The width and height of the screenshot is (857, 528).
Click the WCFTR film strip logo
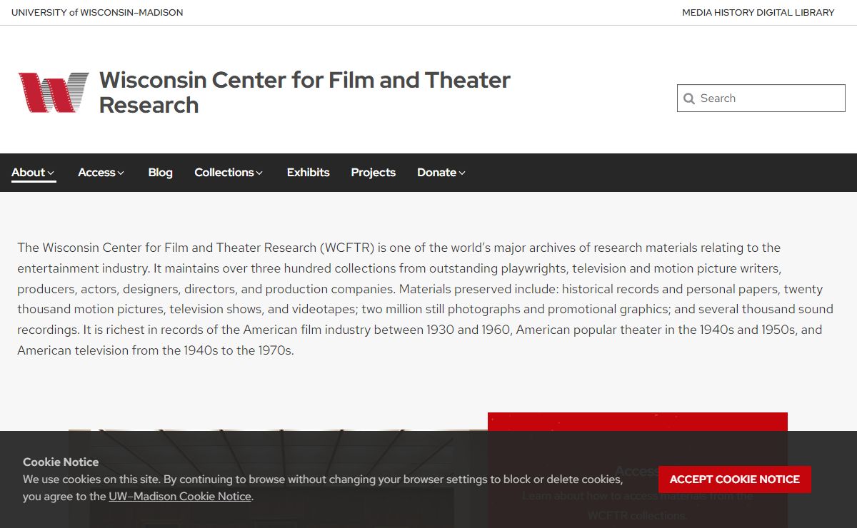click(x=54, y=92)
